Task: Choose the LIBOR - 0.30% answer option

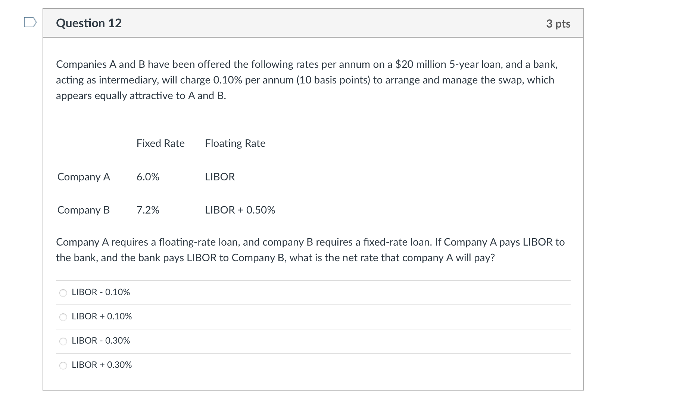Action: point(63,341)
